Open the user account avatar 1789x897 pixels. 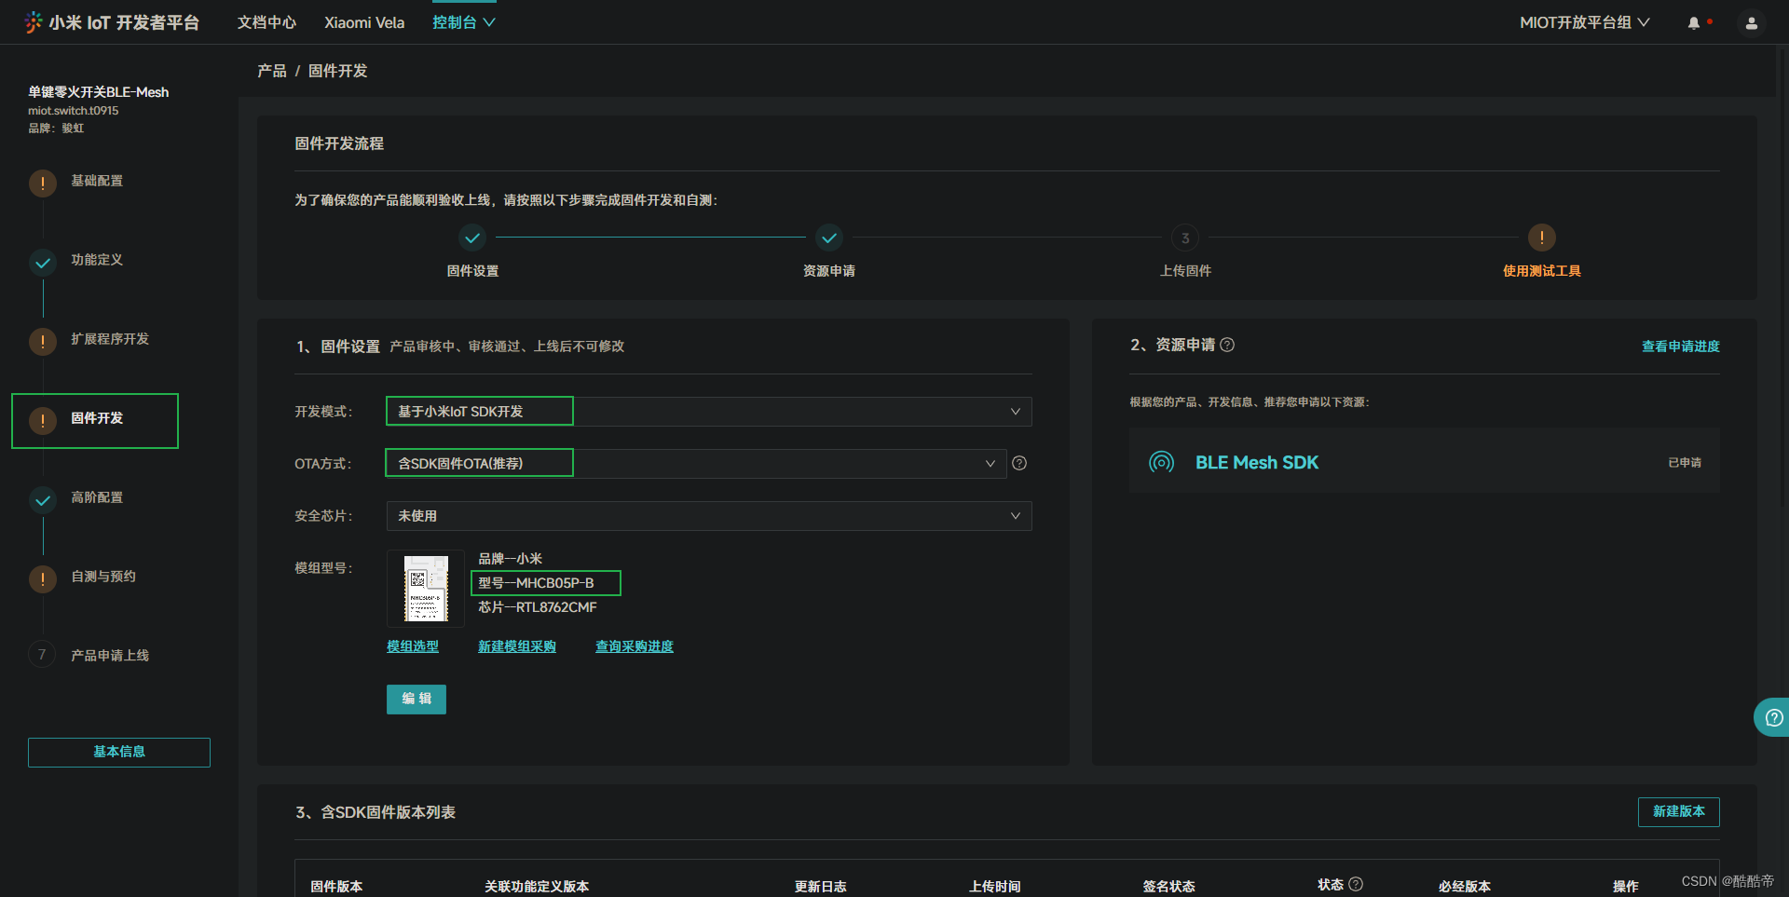click(x=1752, y=23)
